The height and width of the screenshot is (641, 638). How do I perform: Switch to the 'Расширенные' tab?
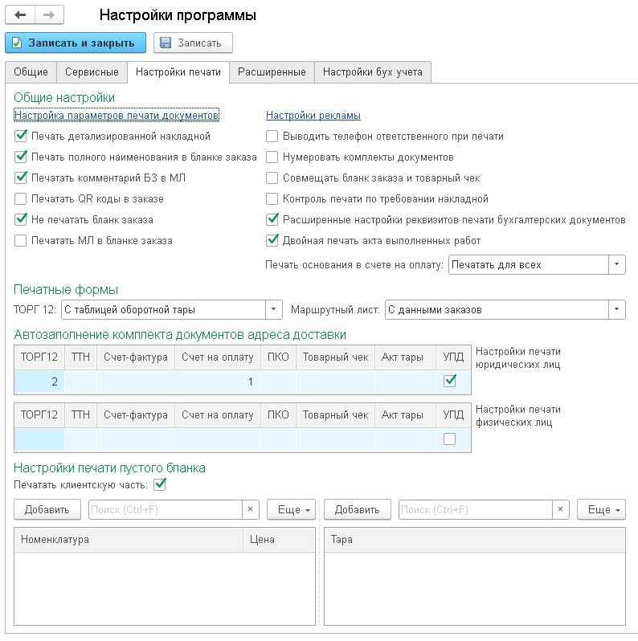point(272,72)
